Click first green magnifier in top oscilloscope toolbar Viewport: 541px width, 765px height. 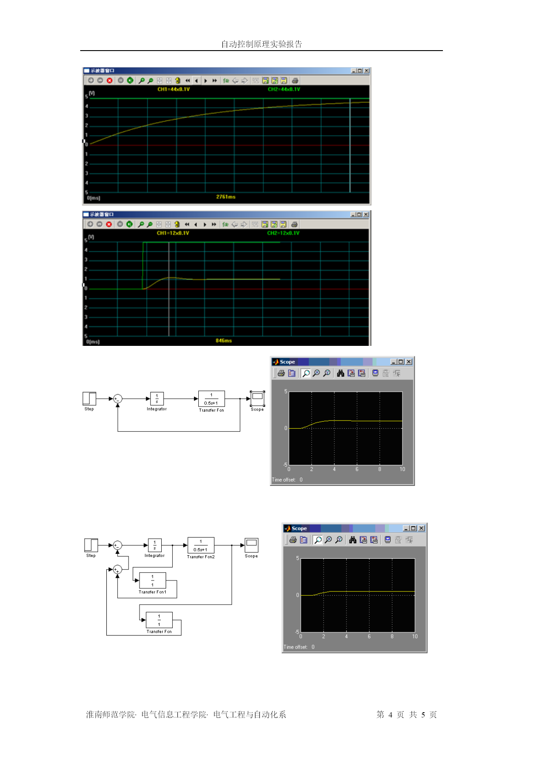pos(141,81)
